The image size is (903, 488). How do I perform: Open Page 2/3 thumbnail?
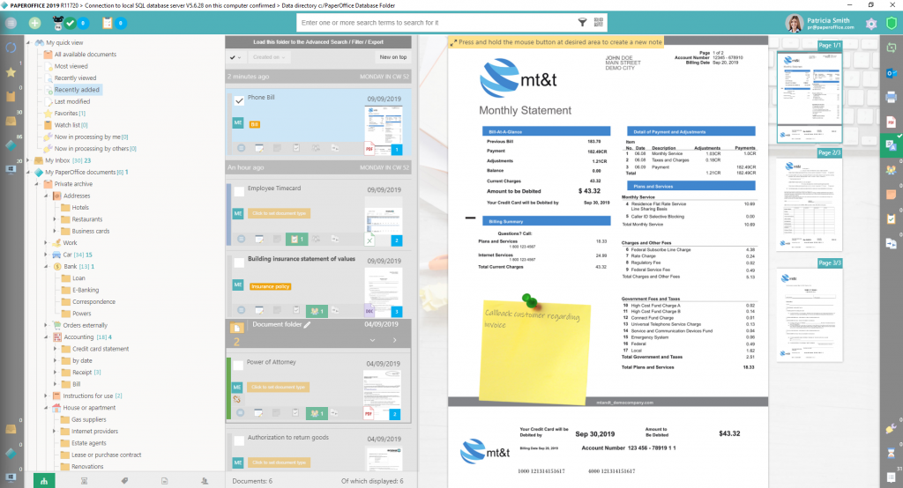[810, 203]
